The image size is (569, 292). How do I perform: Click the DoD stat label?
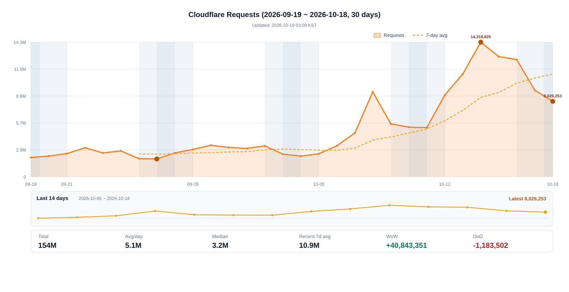478,236
